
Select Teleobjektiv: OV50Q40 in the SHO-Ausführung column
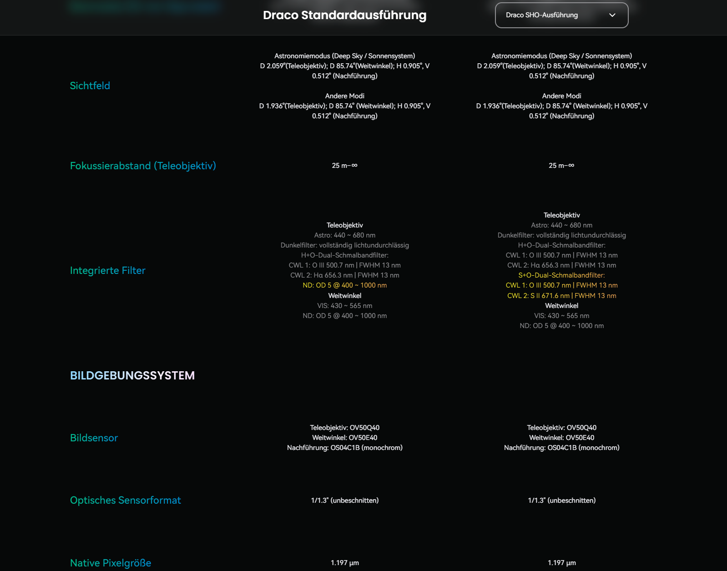pyautogui.click(x=562, y=428)
